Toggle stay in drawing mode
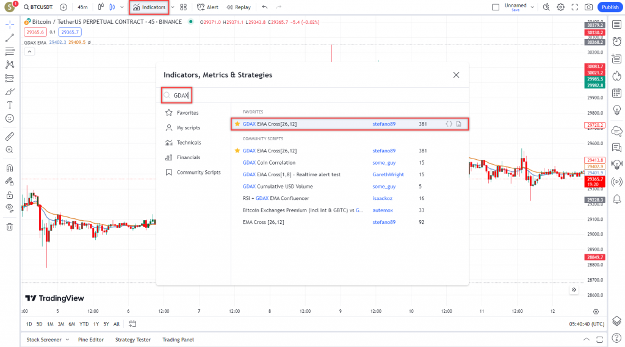 10,181
